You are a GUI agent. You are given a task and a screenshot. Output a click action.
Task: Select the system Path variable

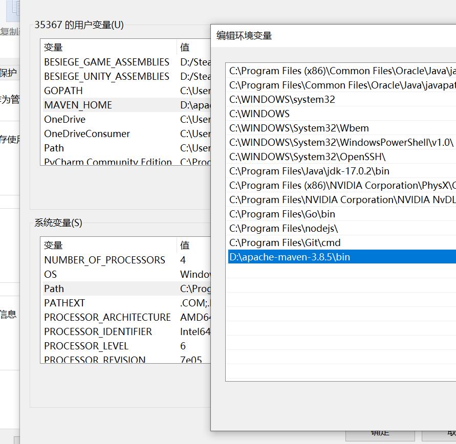point(54,288)
